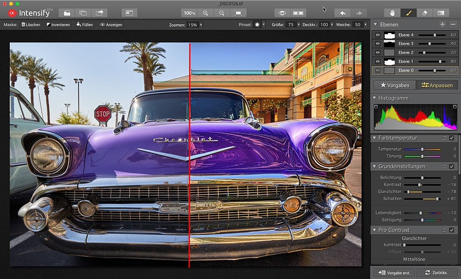
Task: Click the redo arrow icon
Action: 359,13
